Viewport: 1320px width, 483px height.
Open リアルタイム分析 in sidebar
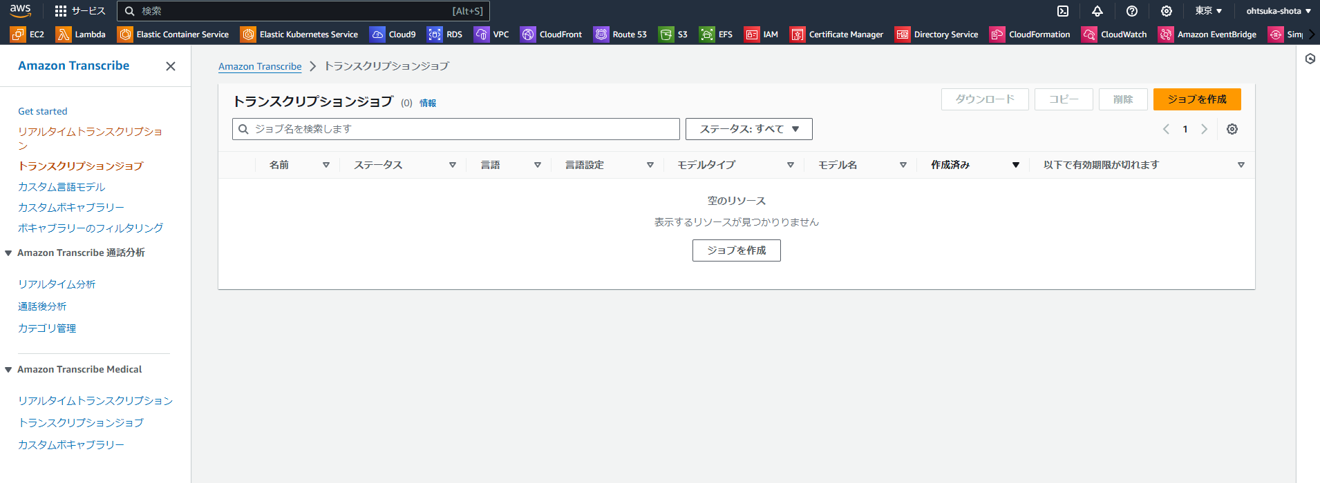click(57, 284)
